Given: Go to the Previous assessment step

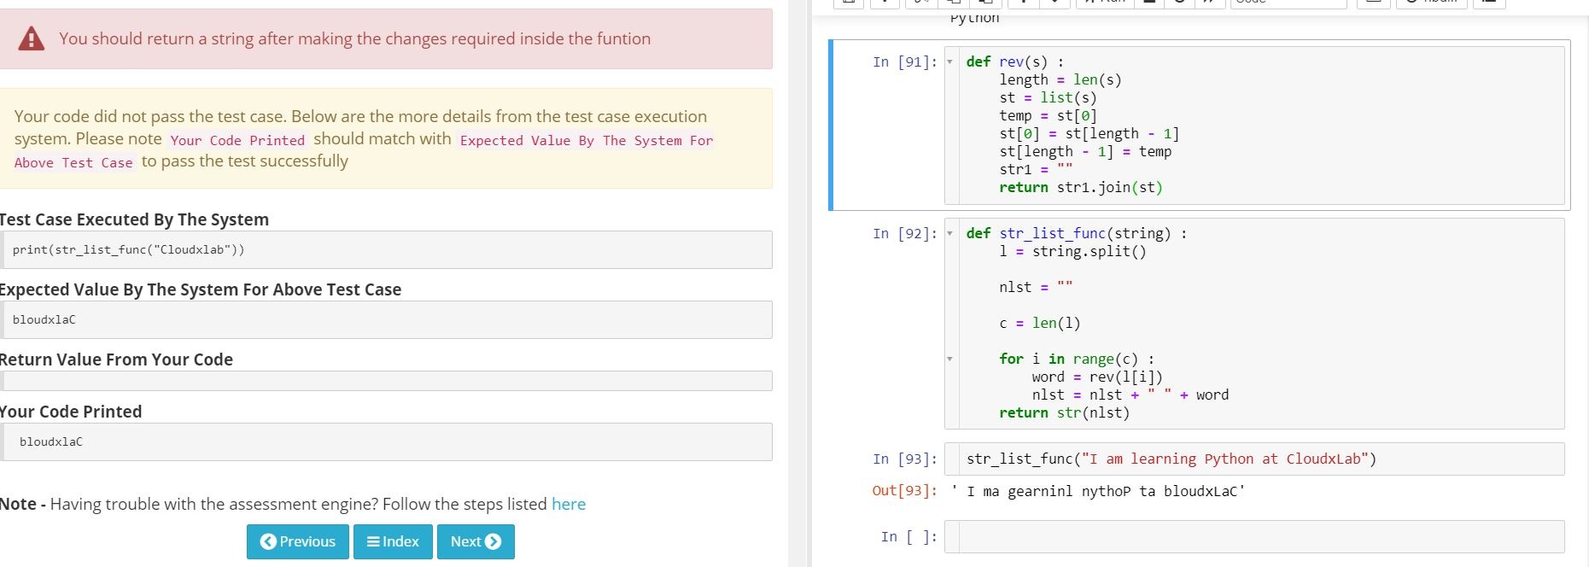Looking at the screenshot, I should tap(298, 541).
